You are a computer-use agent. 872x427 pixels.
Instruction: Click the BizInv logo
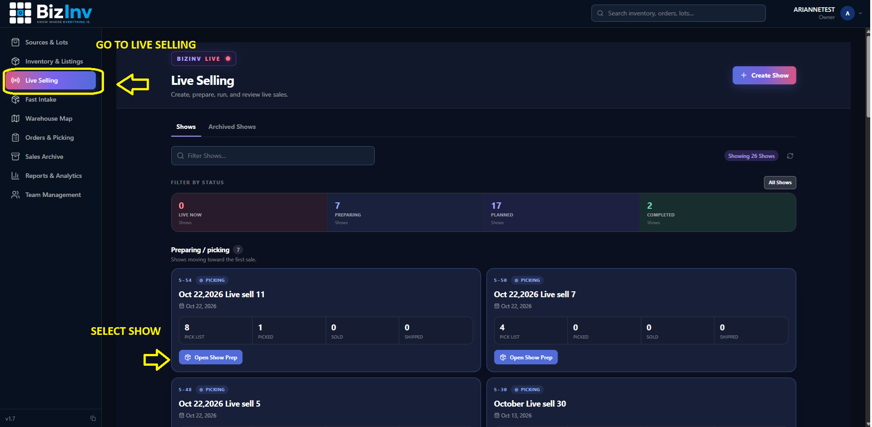click(51, 13)
